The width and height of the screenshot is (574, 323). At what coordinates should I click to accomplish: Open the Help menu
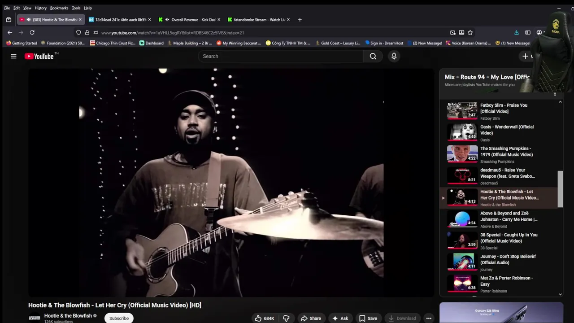(88, 8)
